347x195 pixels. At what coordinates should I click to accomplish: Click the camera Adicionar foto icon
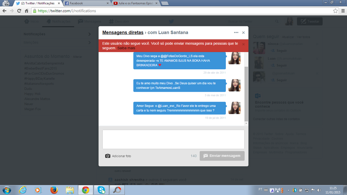point(108,156)
